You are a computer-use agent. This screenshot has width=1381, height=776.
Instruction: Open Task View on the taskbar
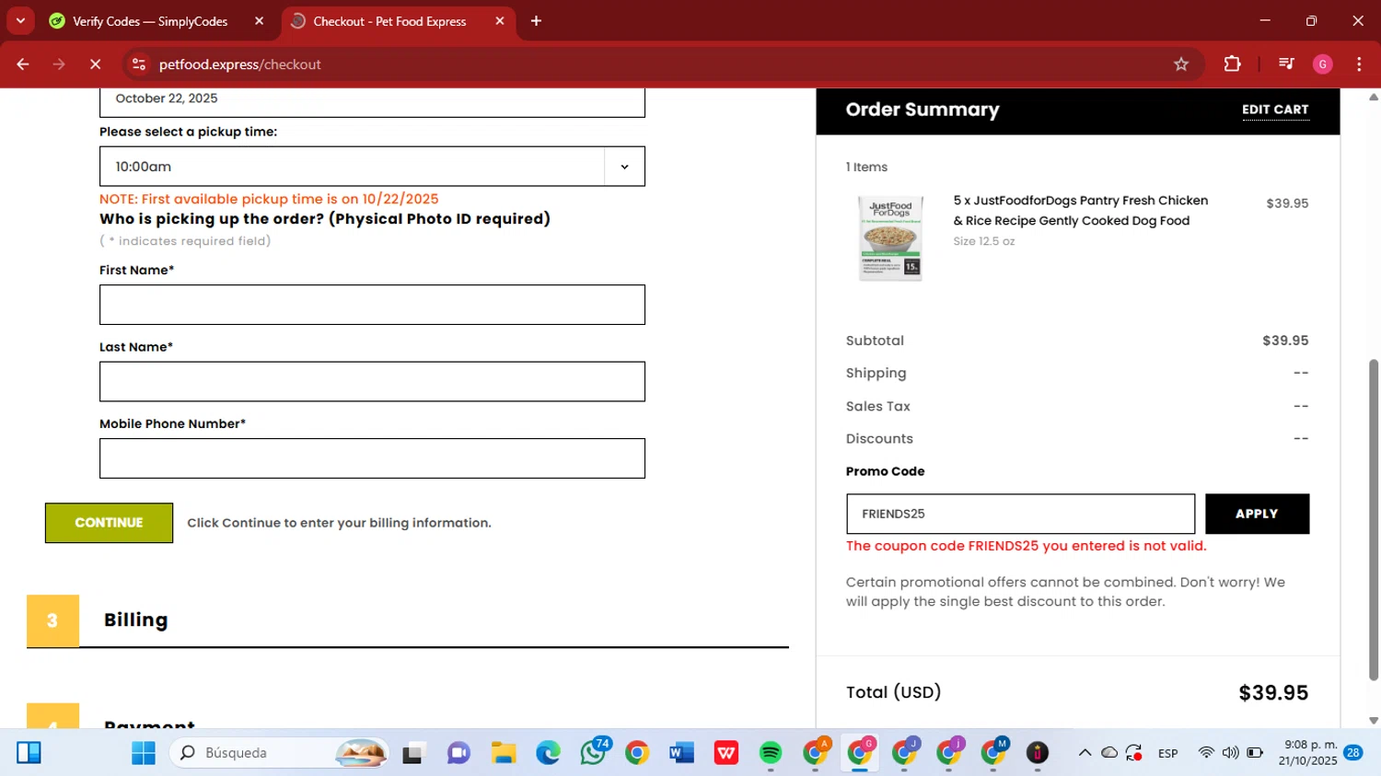click(413, 753)
